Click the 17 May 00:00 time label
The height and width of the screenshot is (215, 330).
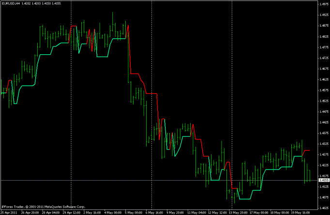click(x=259, y=213)
